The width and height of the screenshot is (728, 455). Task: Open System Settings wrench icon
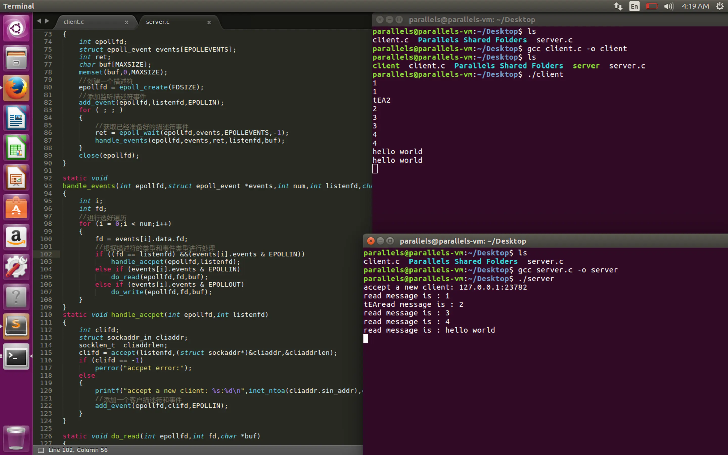click(16, 267)
